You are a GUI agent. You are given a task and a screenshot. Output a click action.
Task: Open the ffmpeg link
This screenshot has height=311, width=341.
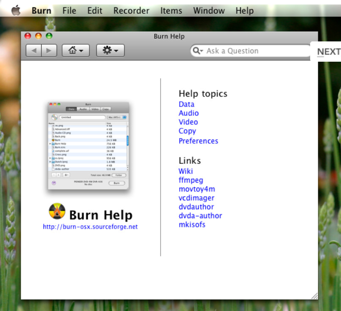(x=191, y=180)
